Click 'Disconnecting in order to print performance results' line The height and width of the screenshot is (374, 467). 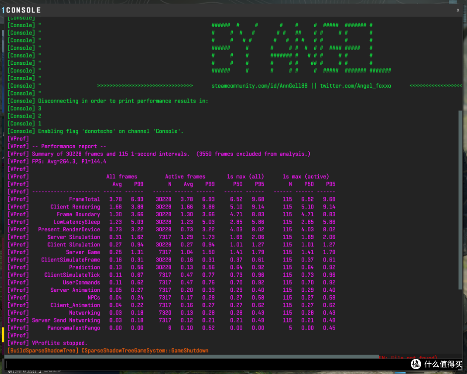tap(108, 101)
